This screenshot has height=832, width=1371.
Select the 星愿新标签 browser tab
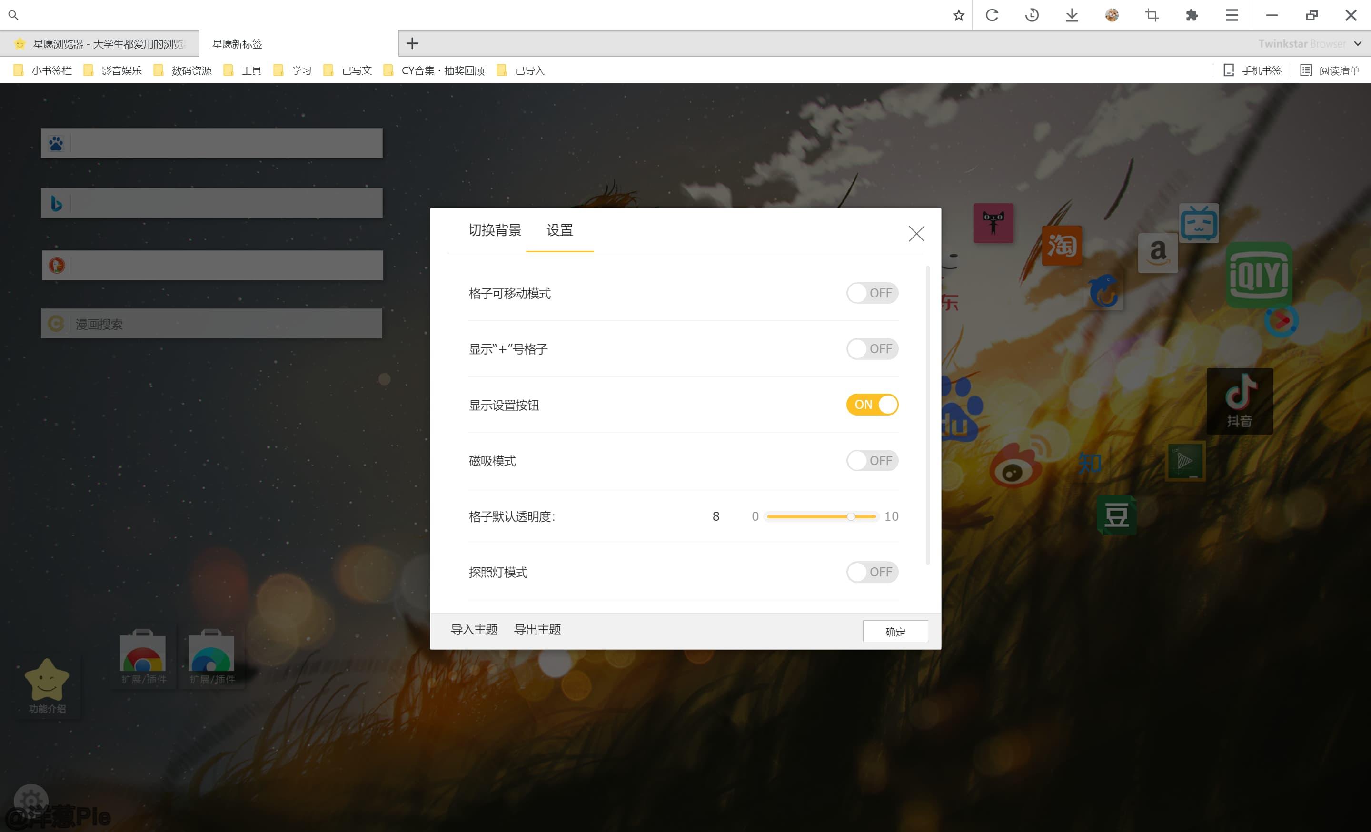coord(238,44)
